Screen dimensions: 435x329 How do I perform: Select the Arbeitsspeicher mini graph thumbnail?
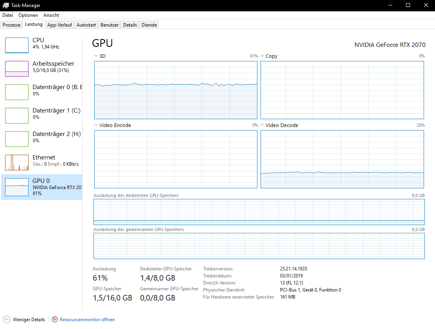pyautogui.click(x=17, y=69)
